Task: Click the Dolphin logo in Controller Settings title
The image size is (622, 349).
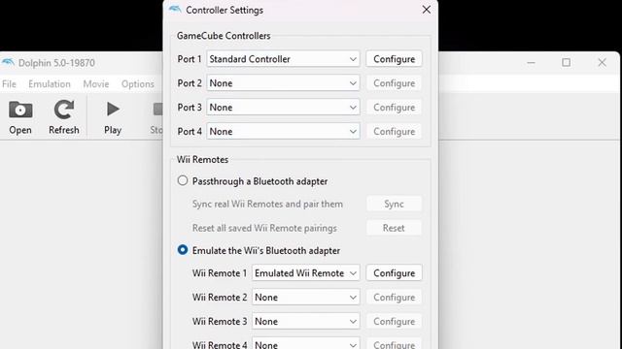Action: 175,10
